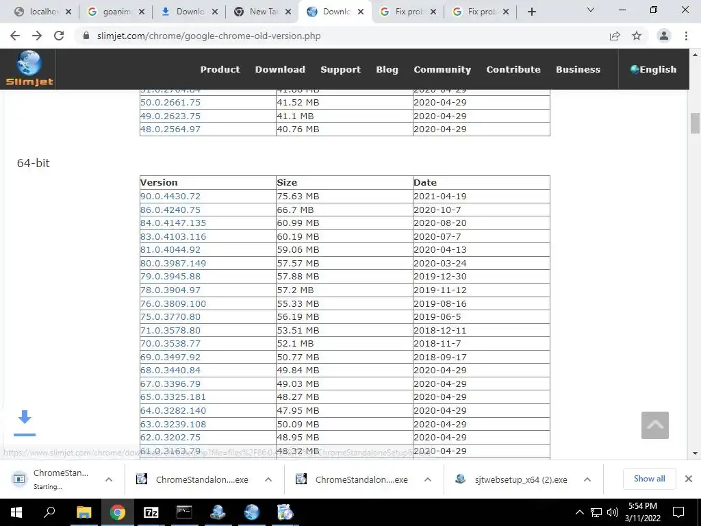The width and height of the screenshot is (701, 526).
Task: Open the Contribute menu
Action: [x=513, y=69]
